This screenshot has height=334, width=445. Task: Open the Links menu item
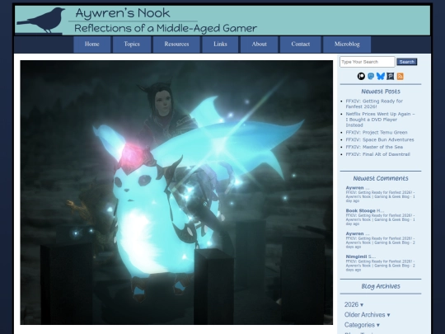220,45
